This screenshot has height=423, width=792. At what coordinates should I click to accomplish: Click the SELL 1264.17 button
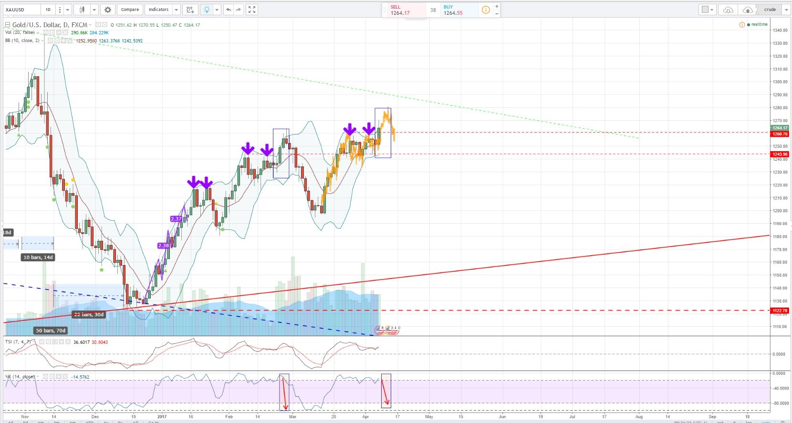(x=404, y=10)
